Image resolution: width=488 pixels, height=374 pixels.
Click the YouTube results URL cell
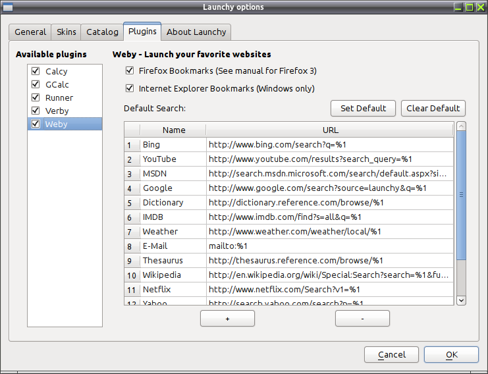point(330,159)
